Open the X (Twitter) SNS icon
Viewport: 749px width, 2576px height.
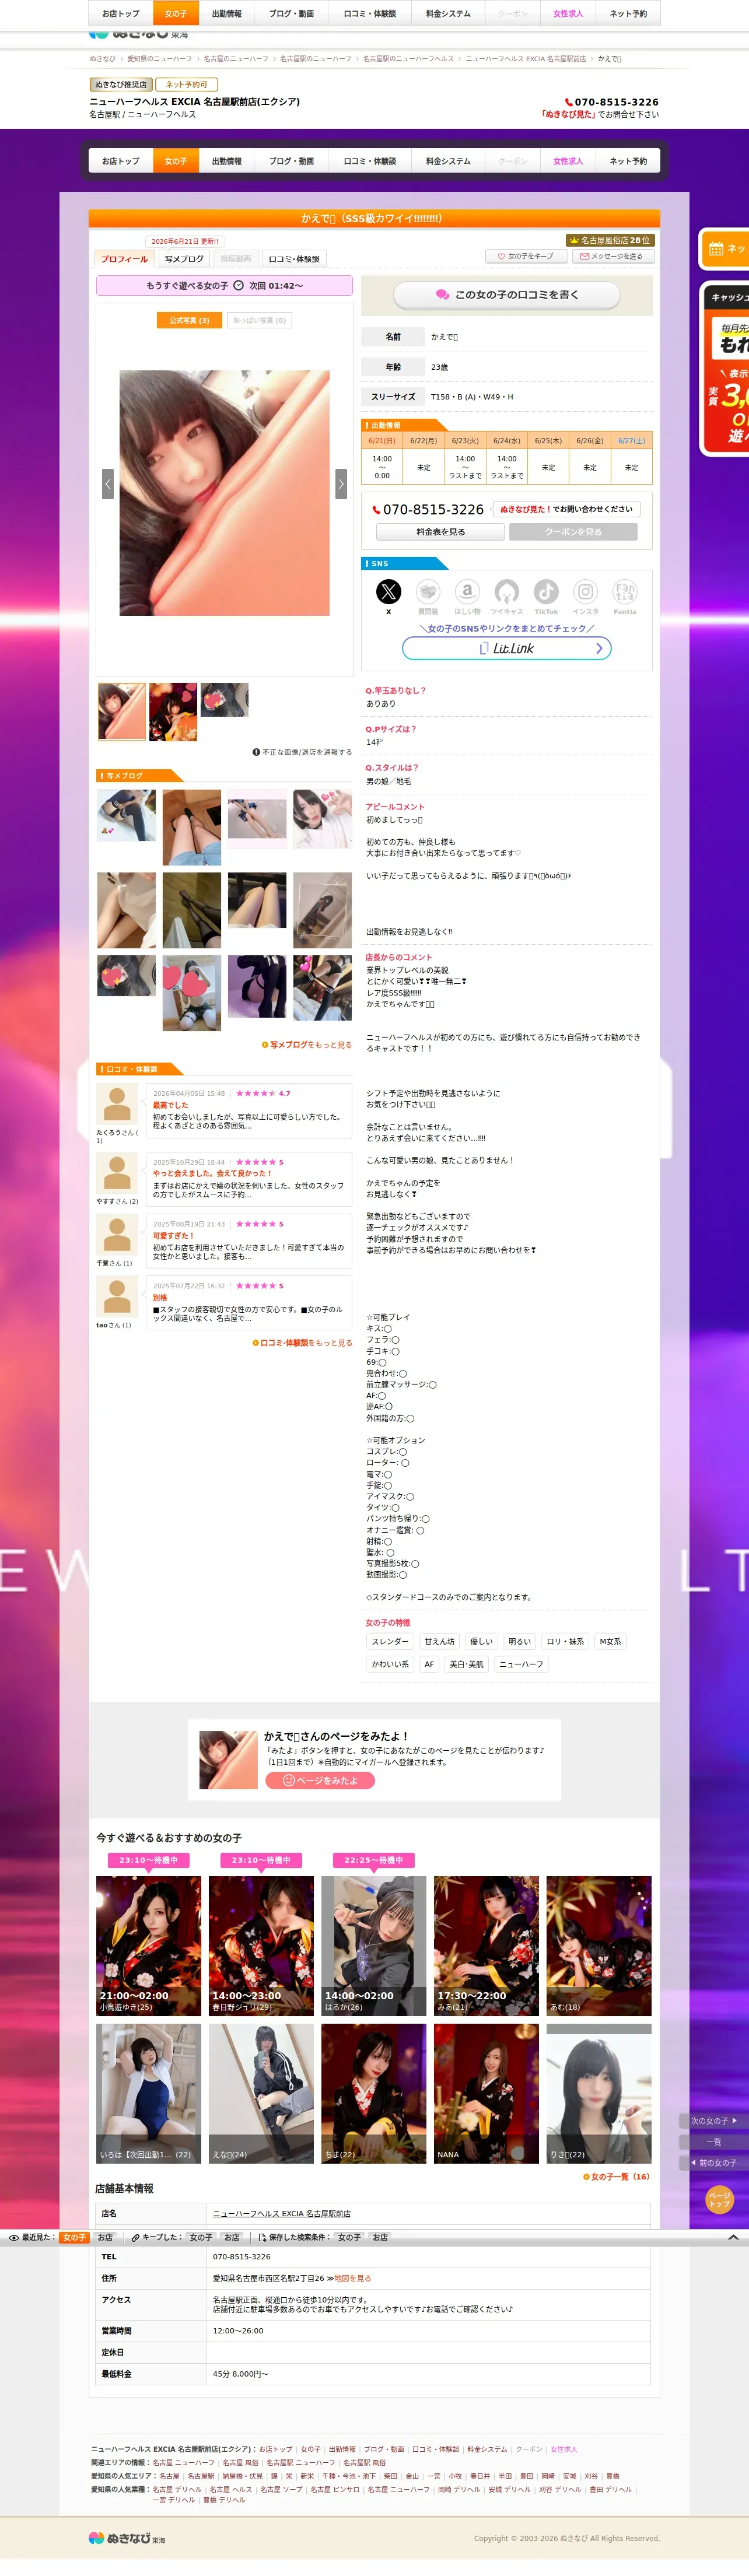pyautogui.click(x=388, y=591)
